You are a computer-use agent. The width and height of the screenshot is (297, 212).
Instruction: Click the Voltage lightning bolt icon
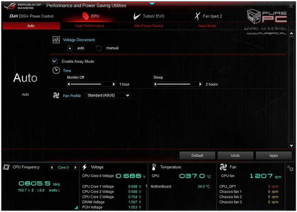[x=84, y=167]
